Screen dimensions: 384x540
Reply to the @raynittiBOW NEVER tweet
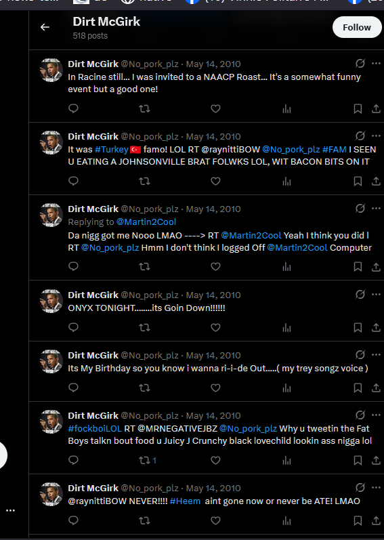73,520
